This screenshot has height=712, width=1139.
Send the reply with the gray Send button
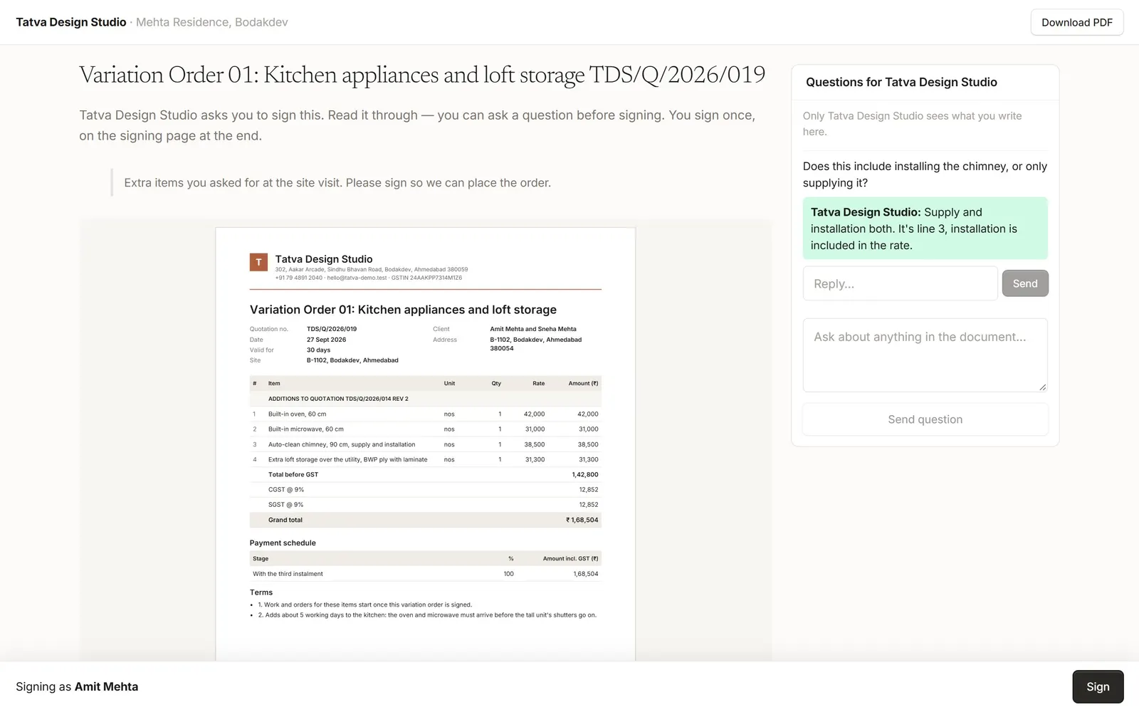(x=1025, y=283)
